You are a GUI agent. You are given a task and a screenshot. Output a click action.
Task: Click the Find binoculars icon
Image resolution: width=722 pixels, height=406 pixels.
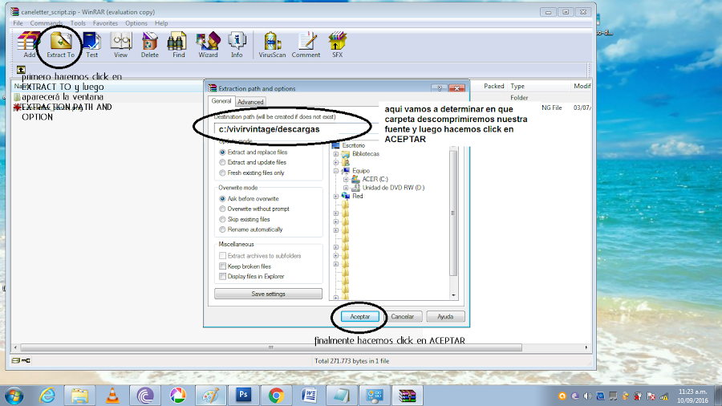tap(178, 45)
